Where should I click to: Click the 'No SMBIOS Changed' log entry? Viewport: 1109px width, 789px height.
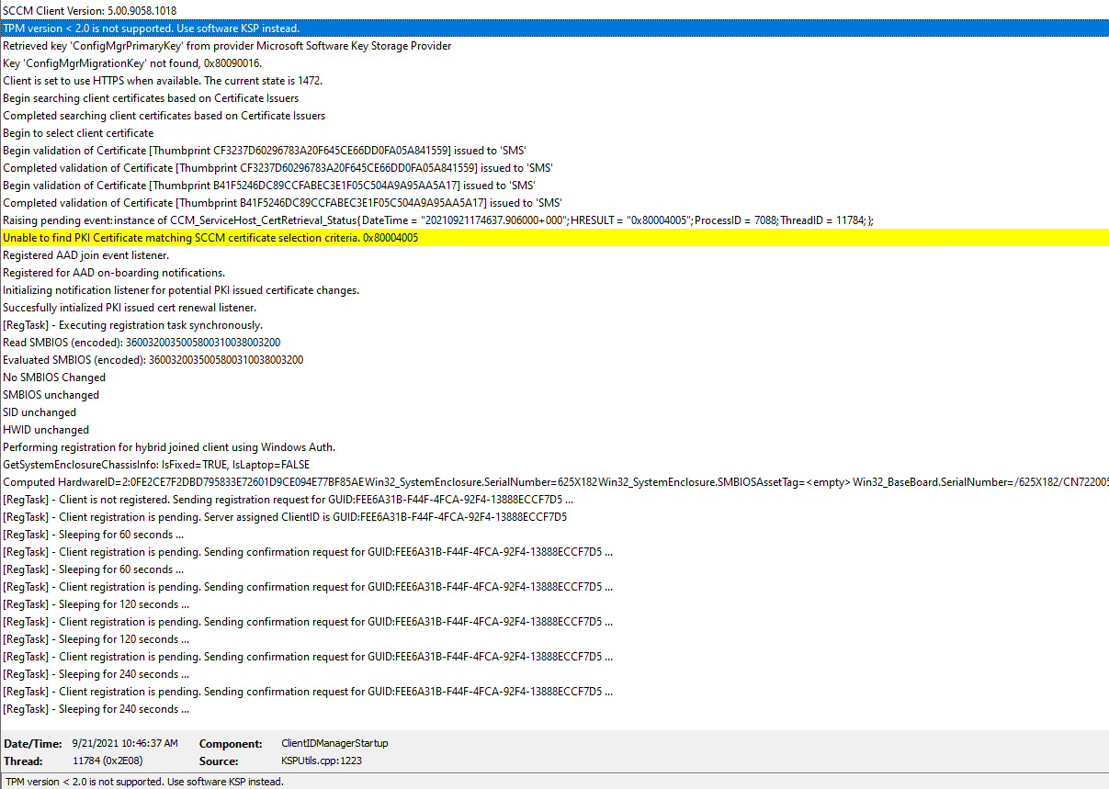tap(54, 378)
